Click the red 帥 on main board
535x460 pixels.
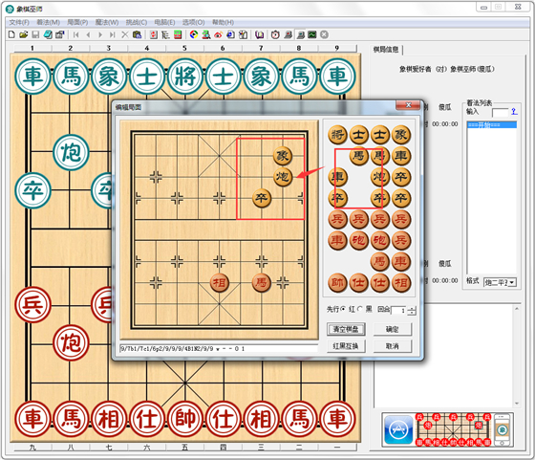coord(185,419)
